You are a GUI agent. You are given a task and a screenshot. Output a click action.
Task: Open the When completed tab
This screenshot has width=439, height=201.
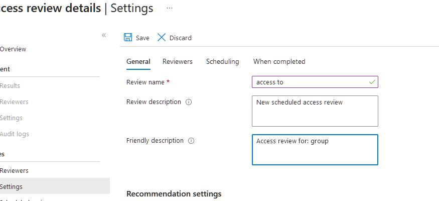click(x=279, y=62)
